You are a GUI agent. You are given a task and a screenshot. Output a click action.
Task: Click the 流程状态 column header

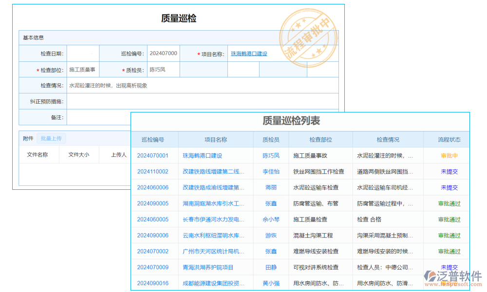click(x=448, y=139)
